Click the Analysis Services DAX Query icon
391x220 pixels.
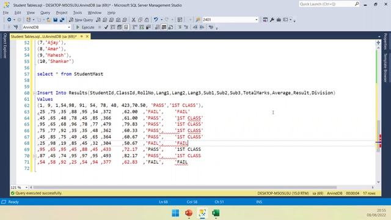click(x=125, y=20)
